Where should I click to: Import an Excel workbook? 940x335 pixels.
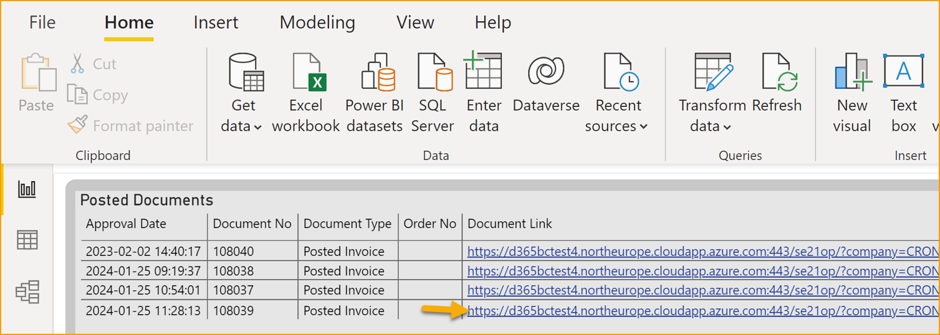coord(306,93)
